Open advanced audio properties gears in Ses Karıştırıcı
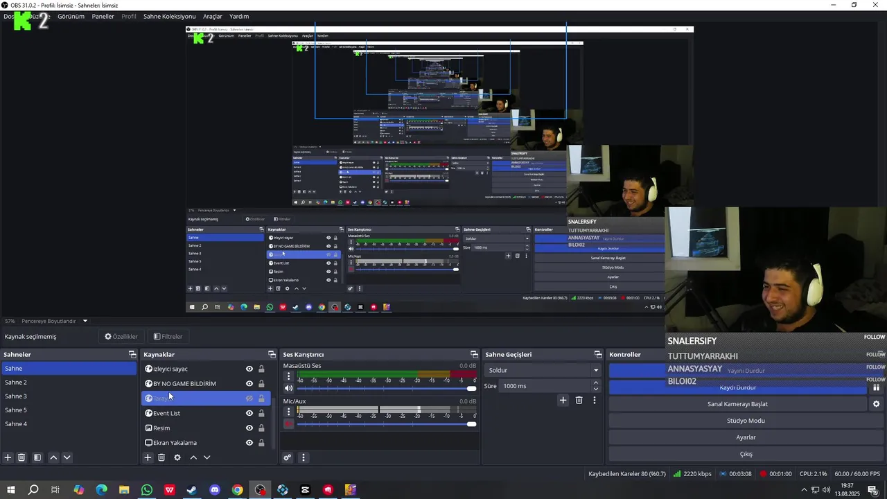The image size is (887, 499). [288, 457]
